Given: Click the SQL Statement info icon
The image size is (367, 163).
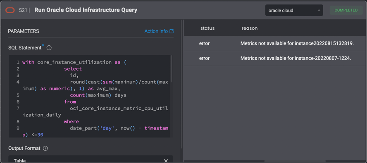Looking at the screenshot, I should (x=49, y=48).
